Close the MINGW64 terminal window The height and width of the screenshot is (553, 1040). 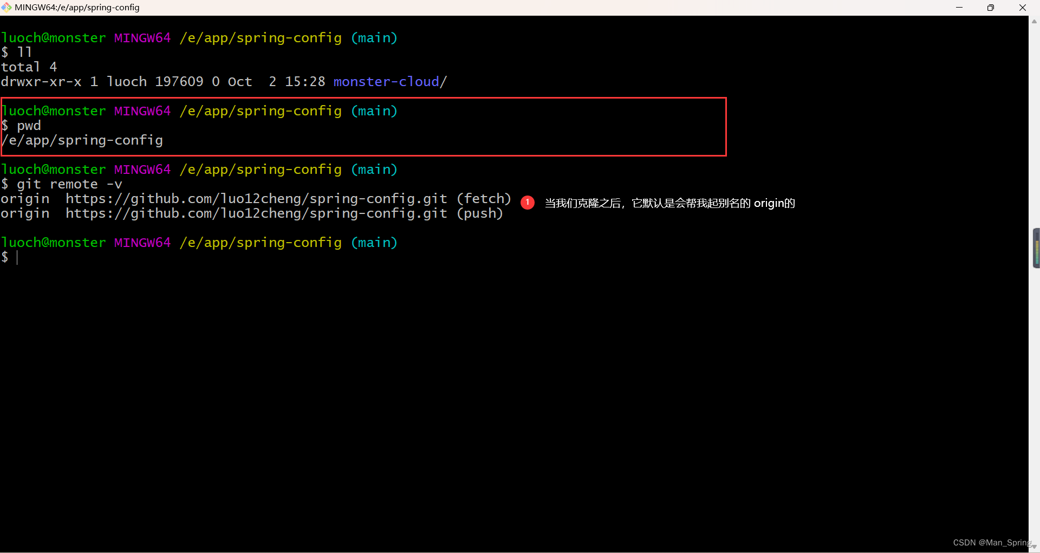(1023, 8)
